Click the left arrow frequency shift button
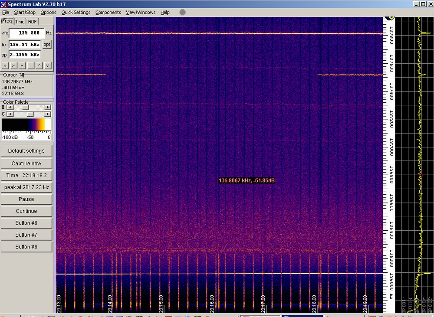 click(x=5, y=65)
